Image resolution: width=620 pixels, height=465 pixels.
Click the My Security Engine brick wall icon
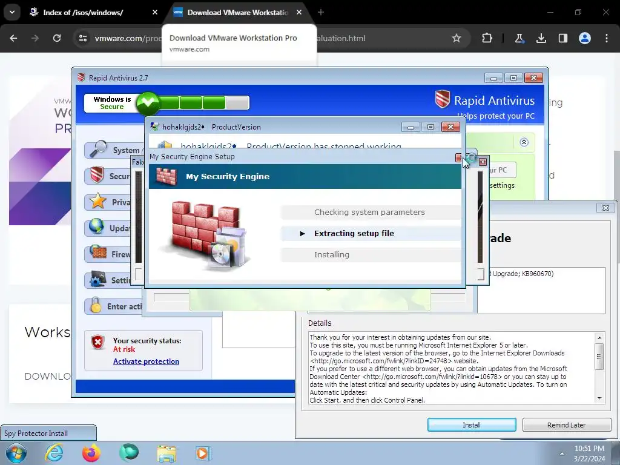[x=167, y=176]
